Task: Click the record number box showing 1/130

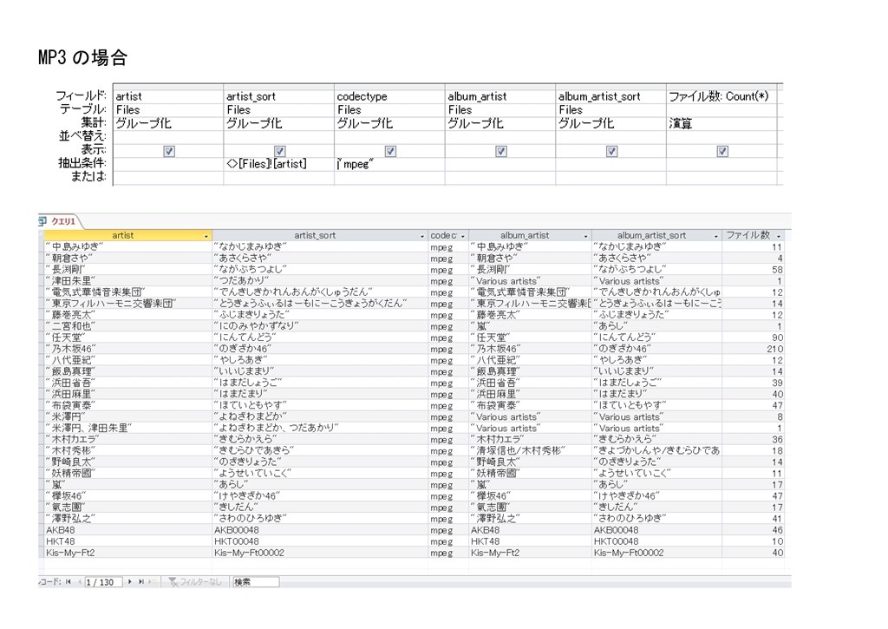Action: 104,581
